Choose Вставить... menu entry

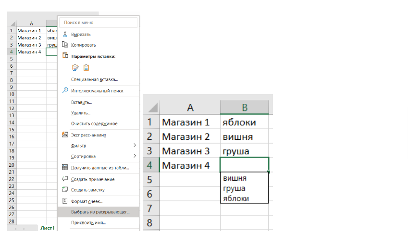pyautogui.click(x=81, y=102)
